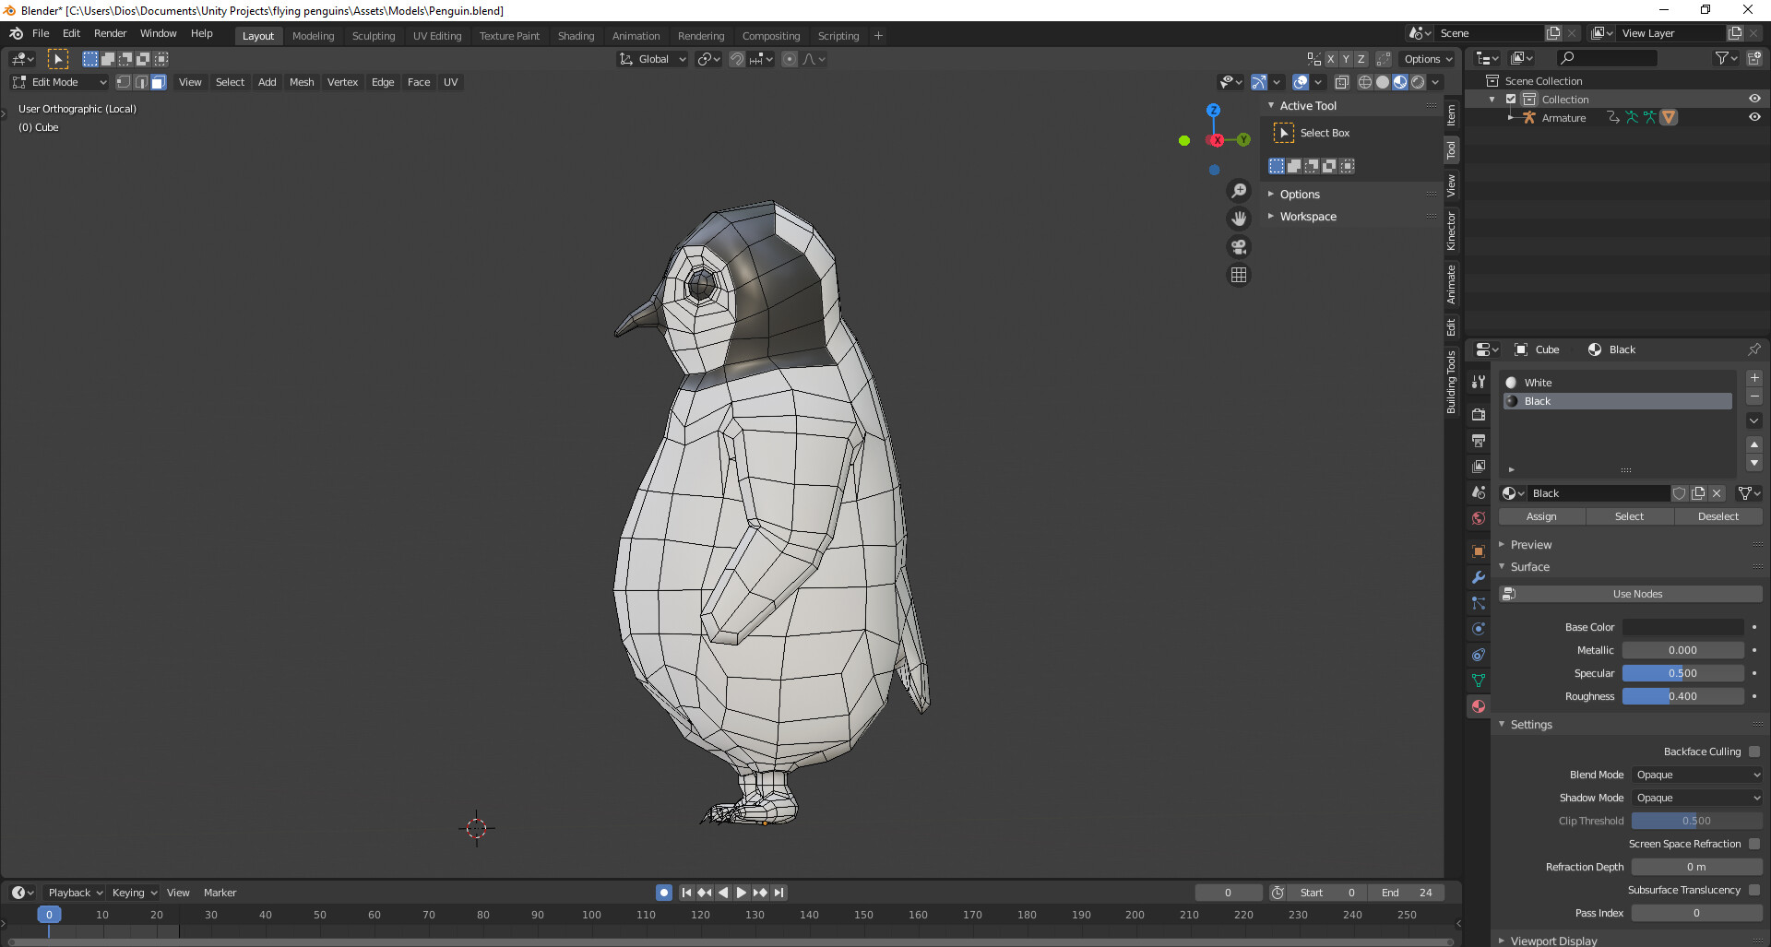Switch to the Shading workspace tab
Image resolution: width=1771 pixels, height=947 pixels.
(576, 36)
